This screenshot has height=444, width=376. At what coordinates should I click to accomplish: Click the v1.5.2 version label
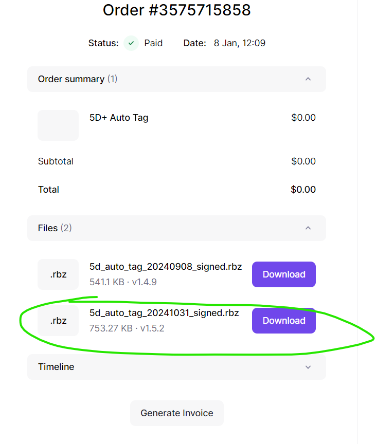[x=152, y=328]
